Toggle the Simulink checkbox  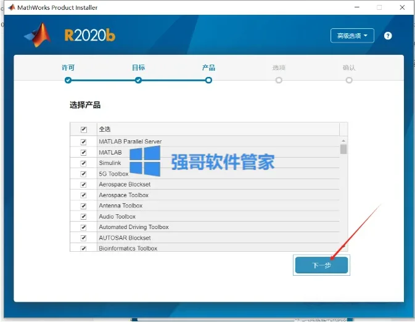pyautogui.click(x=83, y=163)
